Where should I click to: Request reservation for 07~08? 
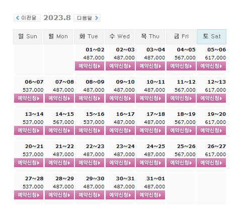coord(59,98)
